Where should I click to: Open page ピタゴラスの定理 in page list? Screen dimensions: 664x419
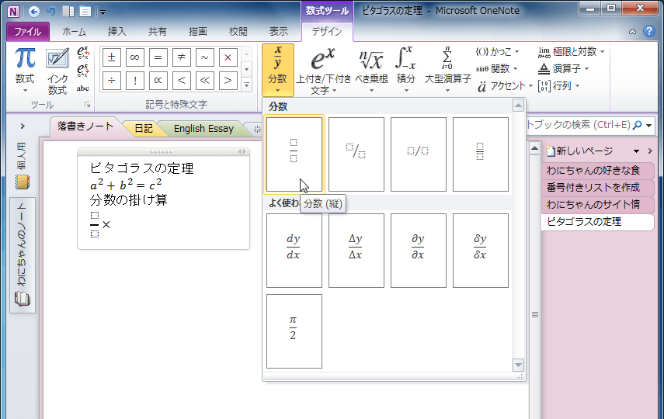point(597,221)
